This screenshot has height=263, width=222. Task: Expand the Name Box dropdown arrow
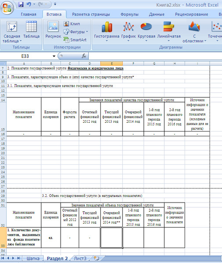click(54, 56)
